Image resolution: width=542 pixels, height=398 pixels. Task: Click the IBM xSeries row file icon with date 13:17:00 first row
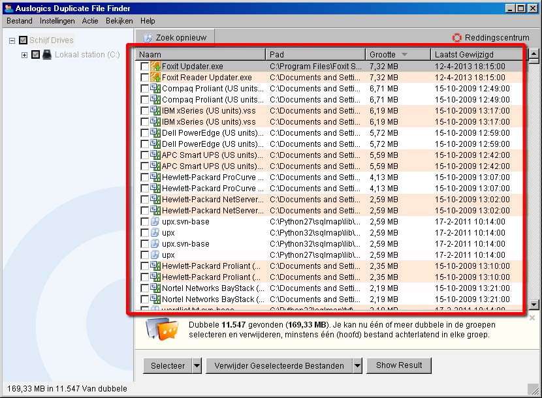[x=155, y=110]
